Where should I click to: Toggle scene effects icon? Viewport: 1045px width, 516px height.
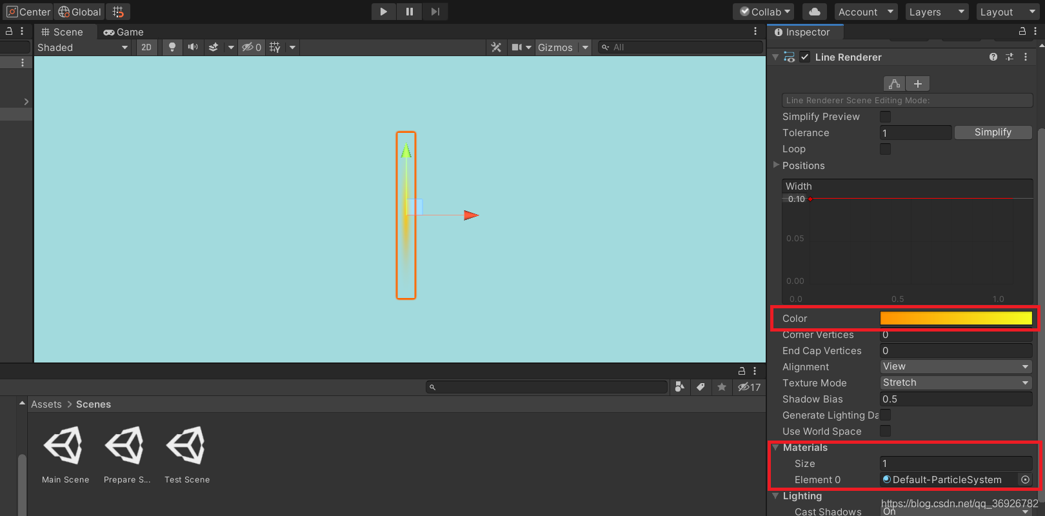pyautogui.click(x=214, y=47)
